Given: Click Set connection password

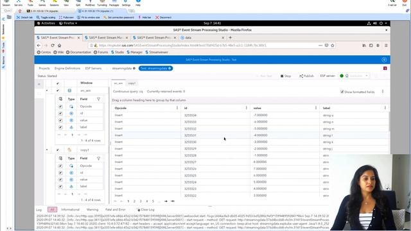Looking at the screenshot, I should [118, 17].
